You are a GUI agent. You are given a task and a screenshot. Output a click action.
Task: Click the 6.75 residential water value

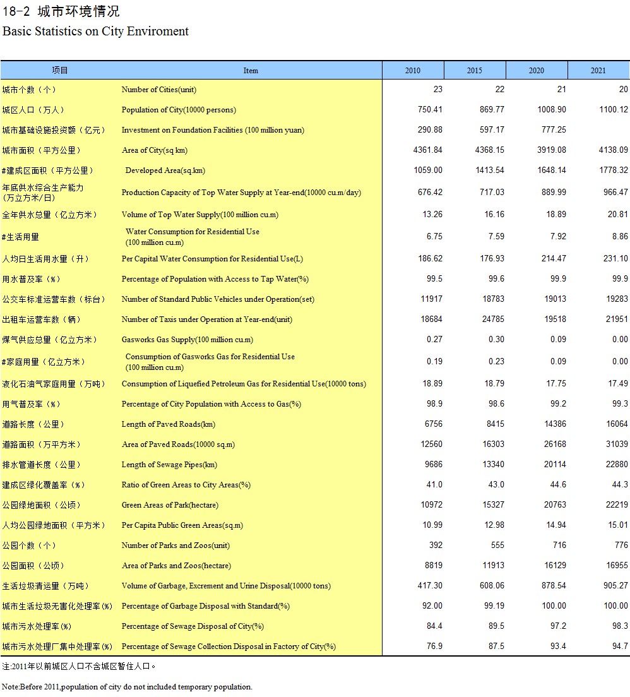click(434, 237)
